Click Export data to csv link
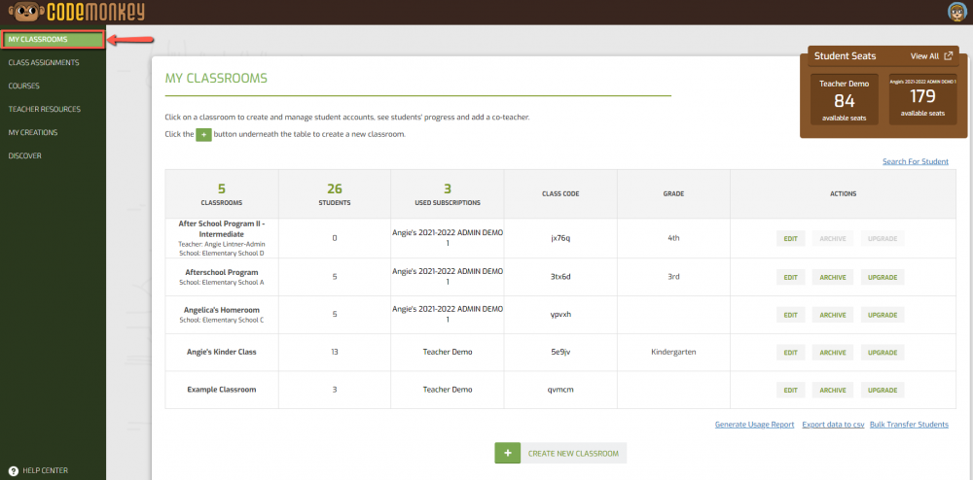The height and width of the screenshot is (480, 973). 834,425
